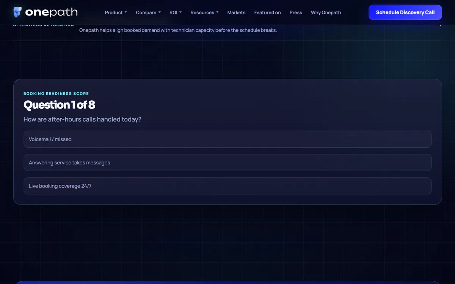Click the arrow icon on Operations Automation row

[x=439, y=25]
